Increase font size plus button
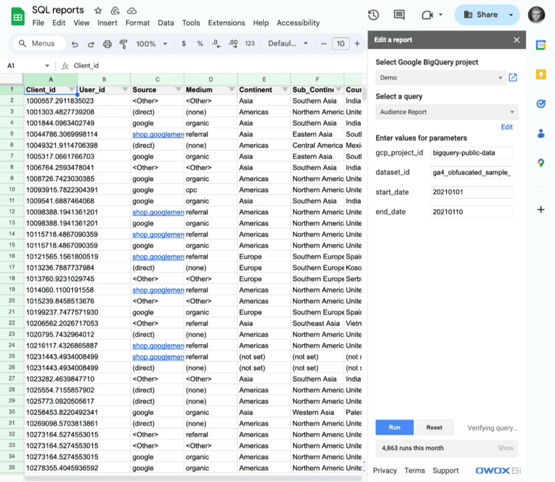The image size is (555, 482). (x=357, y=43)
